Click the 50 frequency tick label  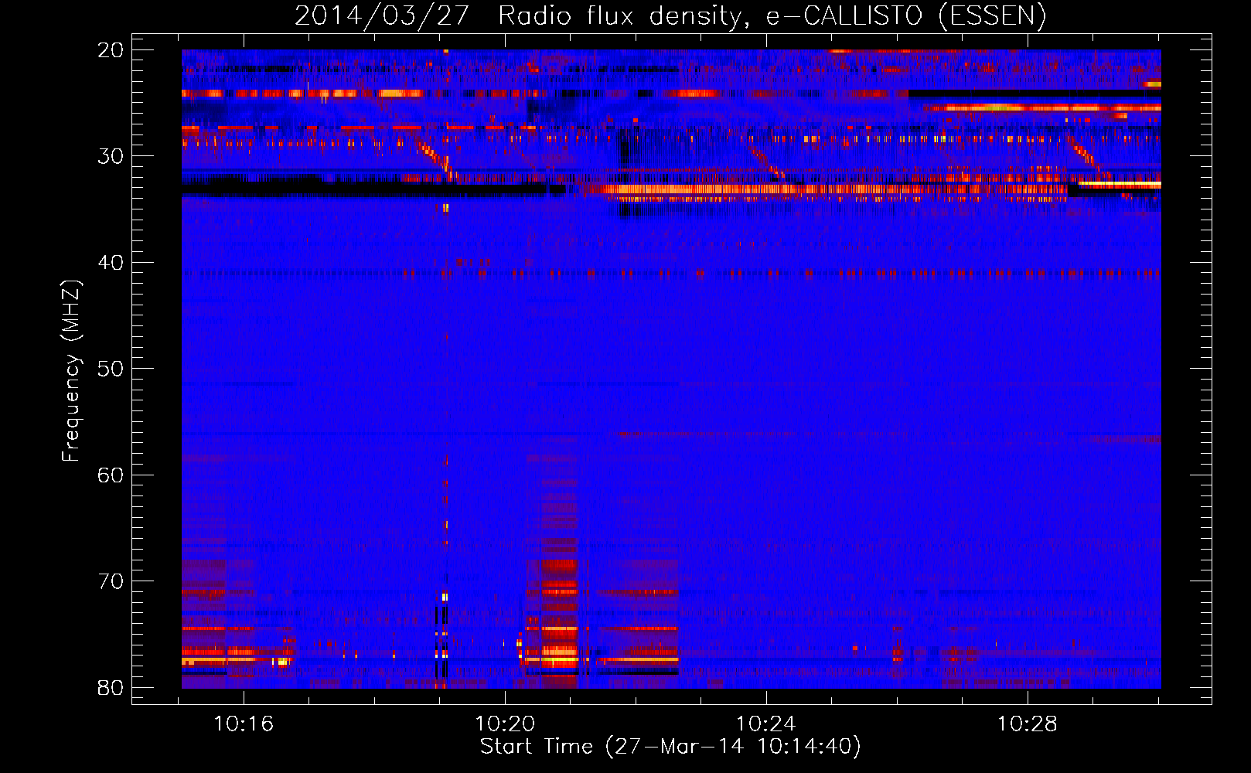click(111, 369)
